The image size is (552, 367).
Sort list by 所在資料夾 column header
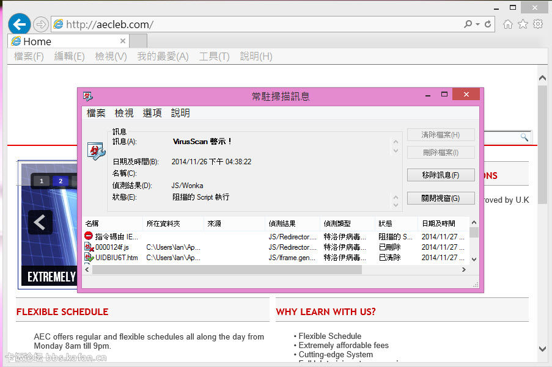coord(174,223)
